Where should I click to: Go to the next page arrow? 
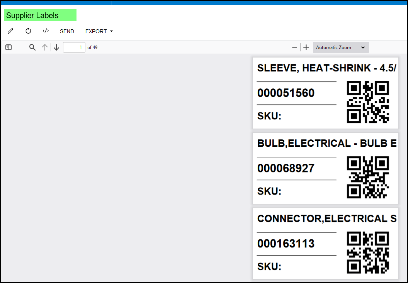pyautogui.click(x=56, y=47)
